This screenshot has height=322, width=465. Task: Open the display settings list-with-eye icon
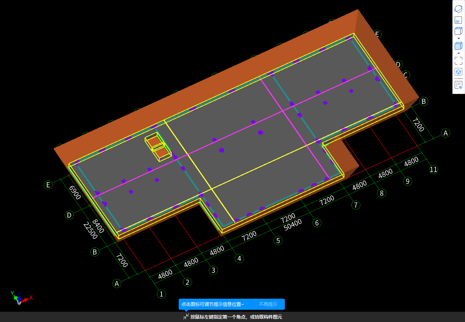[x=459, y=85]
